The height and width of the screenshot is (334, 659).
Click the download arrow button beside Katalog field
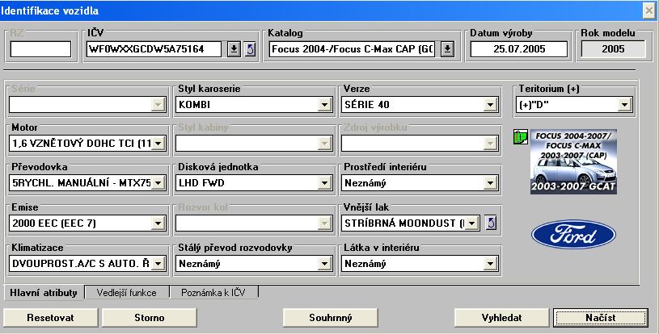pos(447,49)
